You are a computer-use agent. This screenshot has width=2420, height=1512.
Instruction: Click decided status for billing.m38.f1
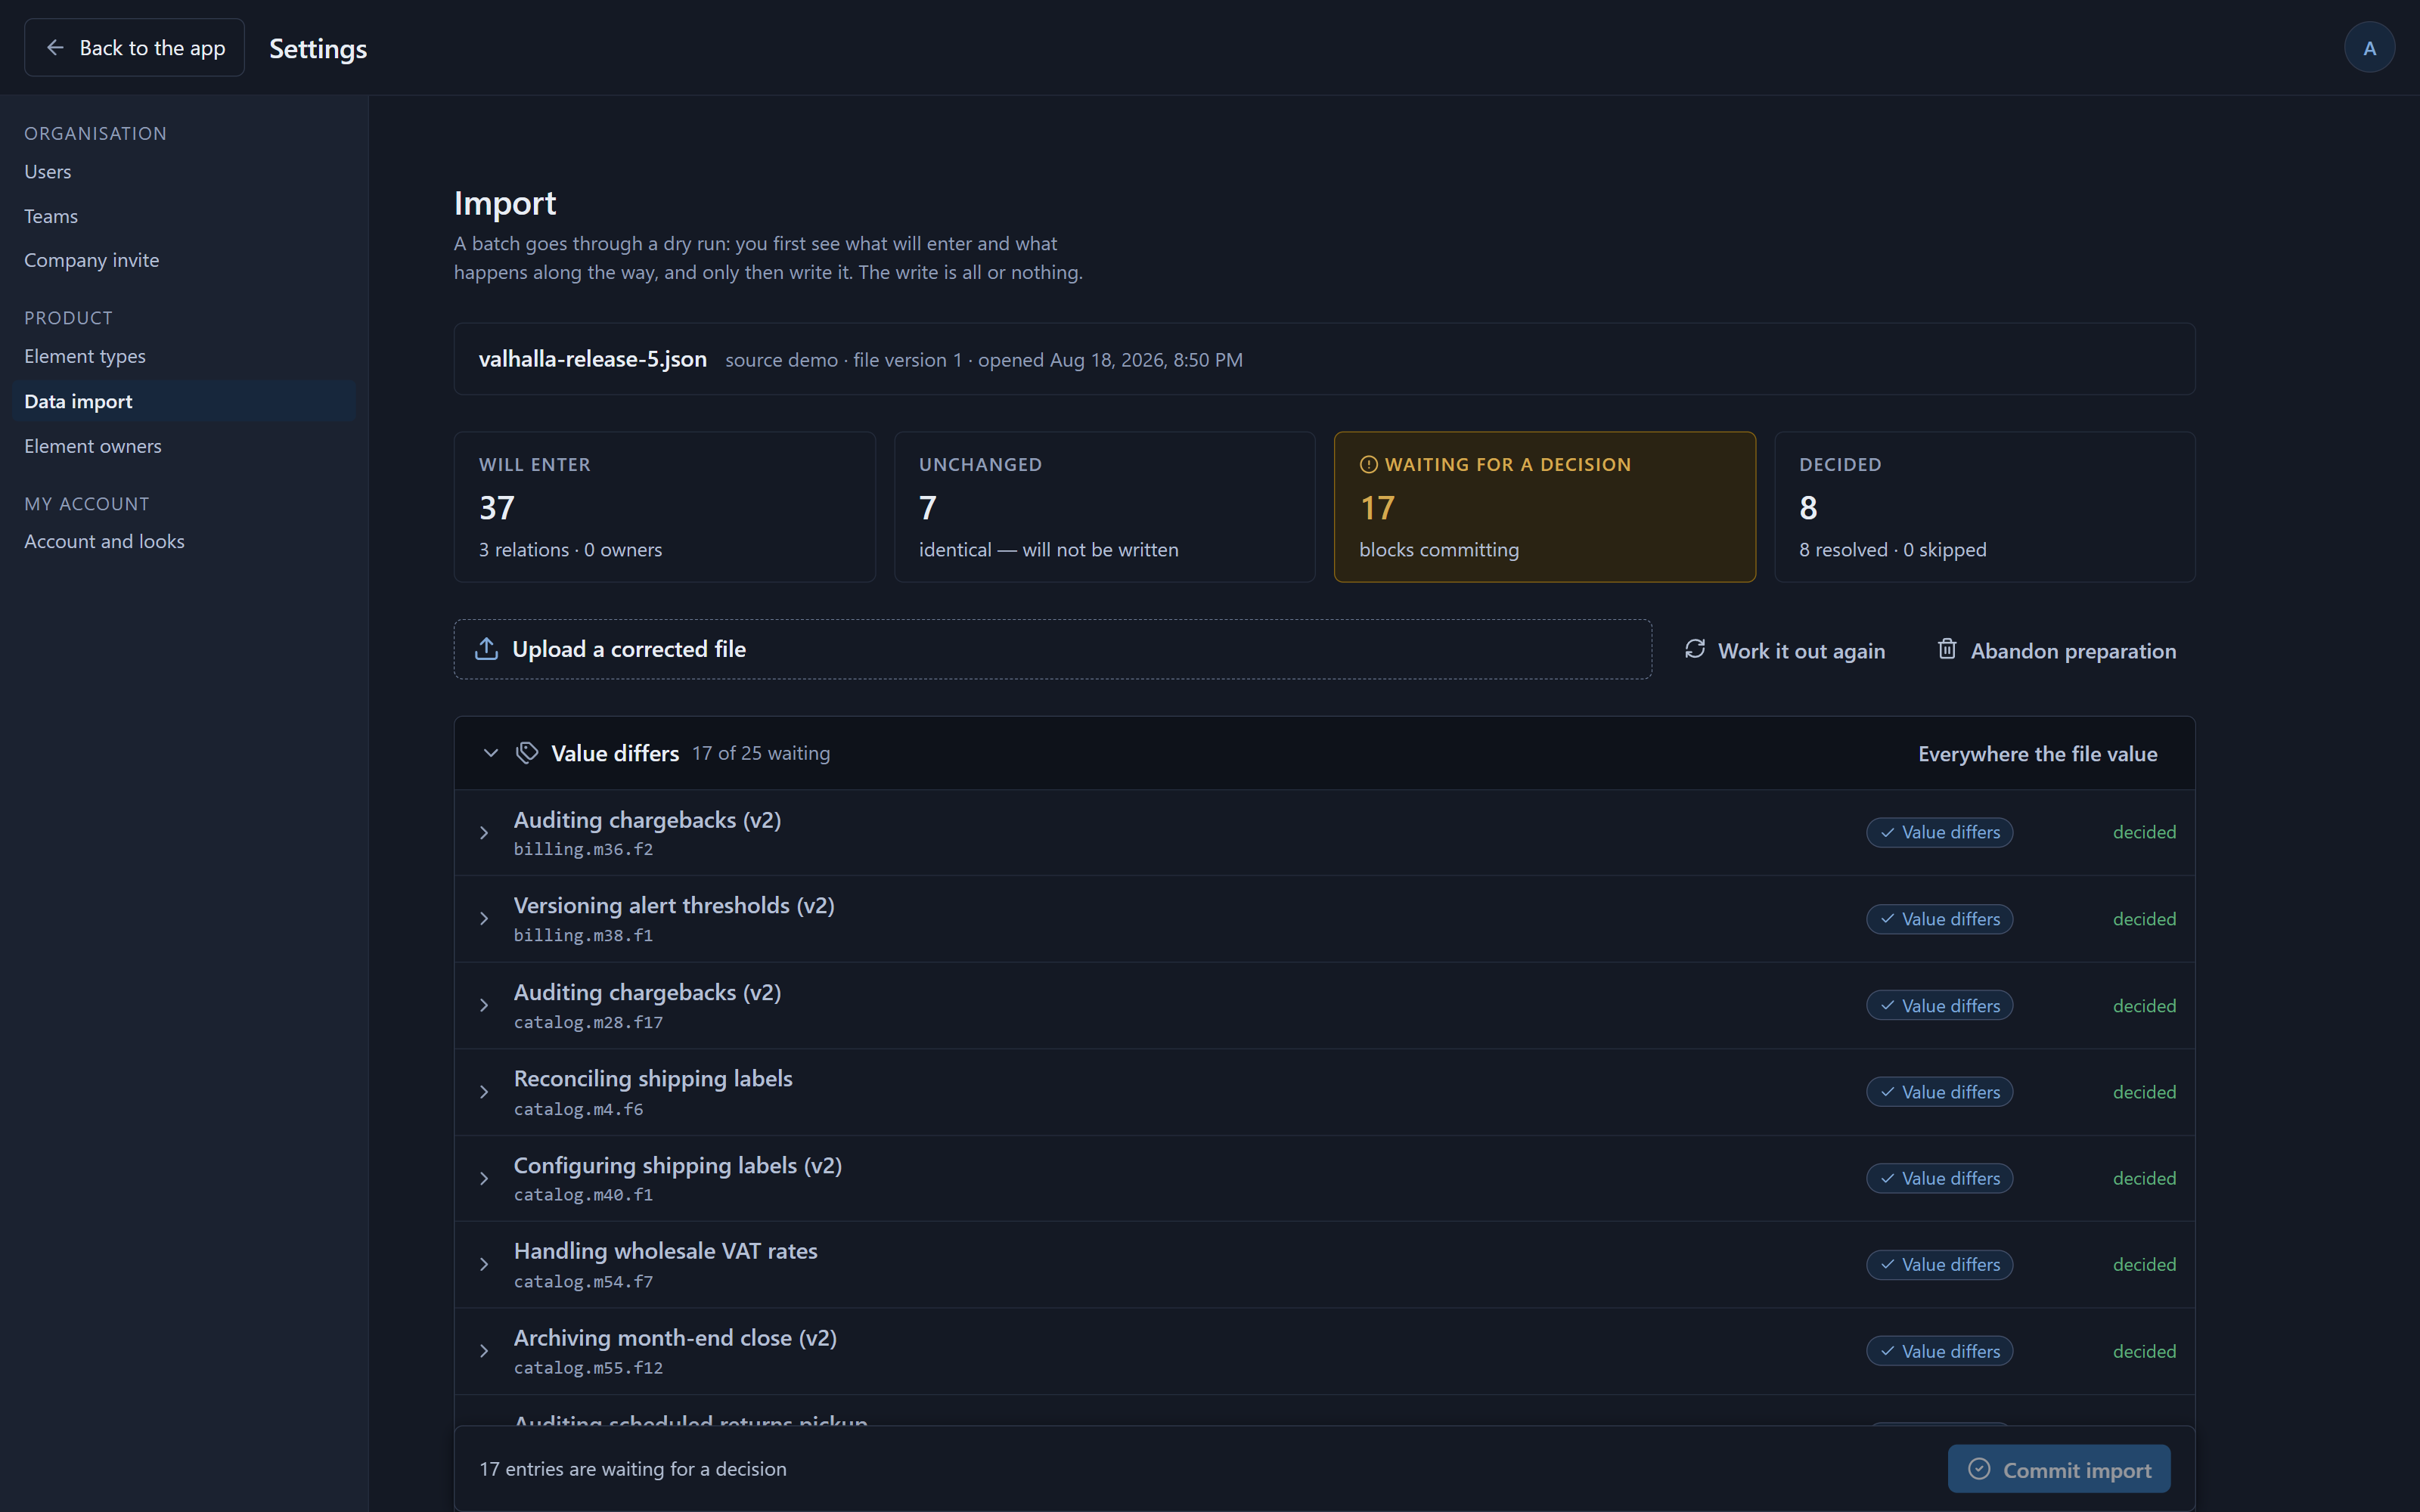(2144, 919)
